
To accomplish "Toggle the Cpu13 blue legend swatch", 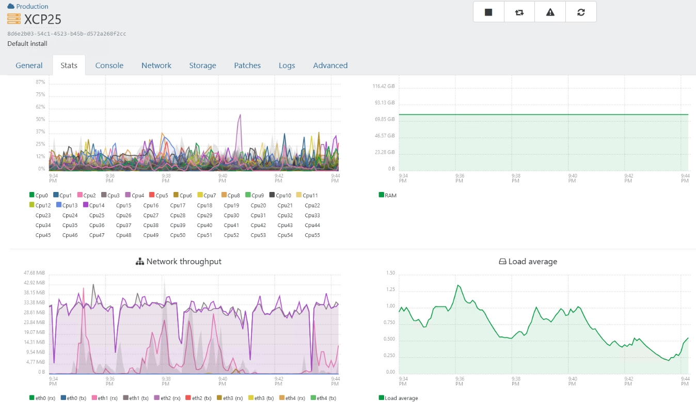I will coord(59,205).
